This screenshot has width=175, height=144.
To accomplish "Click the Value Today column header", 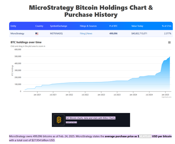I will click(137, 26).
